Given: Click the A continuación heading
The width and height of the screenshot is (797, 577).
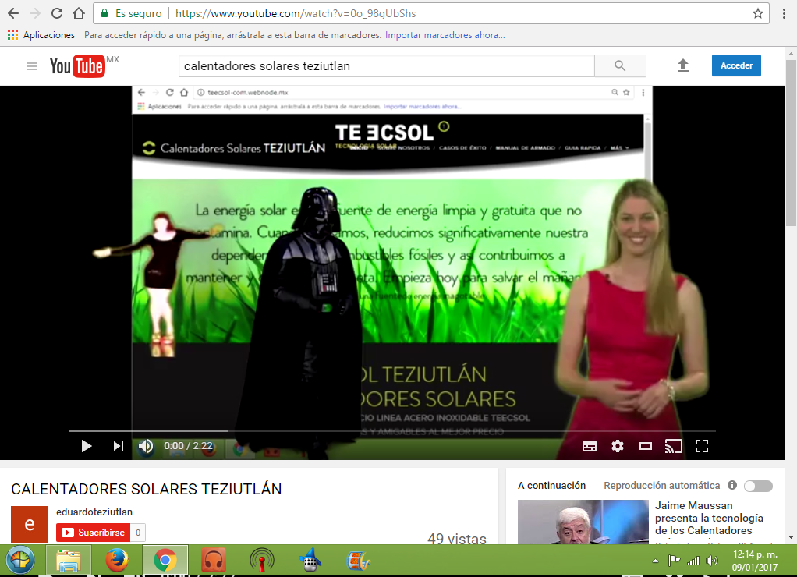Looking at the screenshot, I should pyautogui.click(x=551, y=486).
